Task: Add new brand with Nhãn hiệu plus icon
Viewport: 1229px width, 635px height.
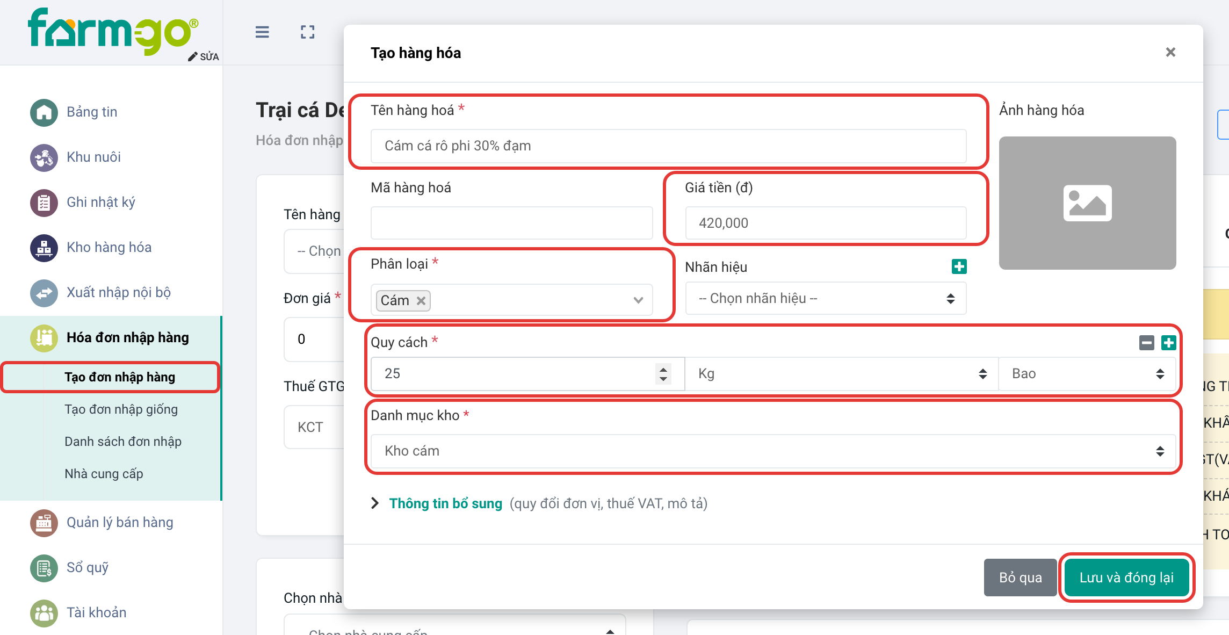Action: pyautogui.click(x=959, y=266)
